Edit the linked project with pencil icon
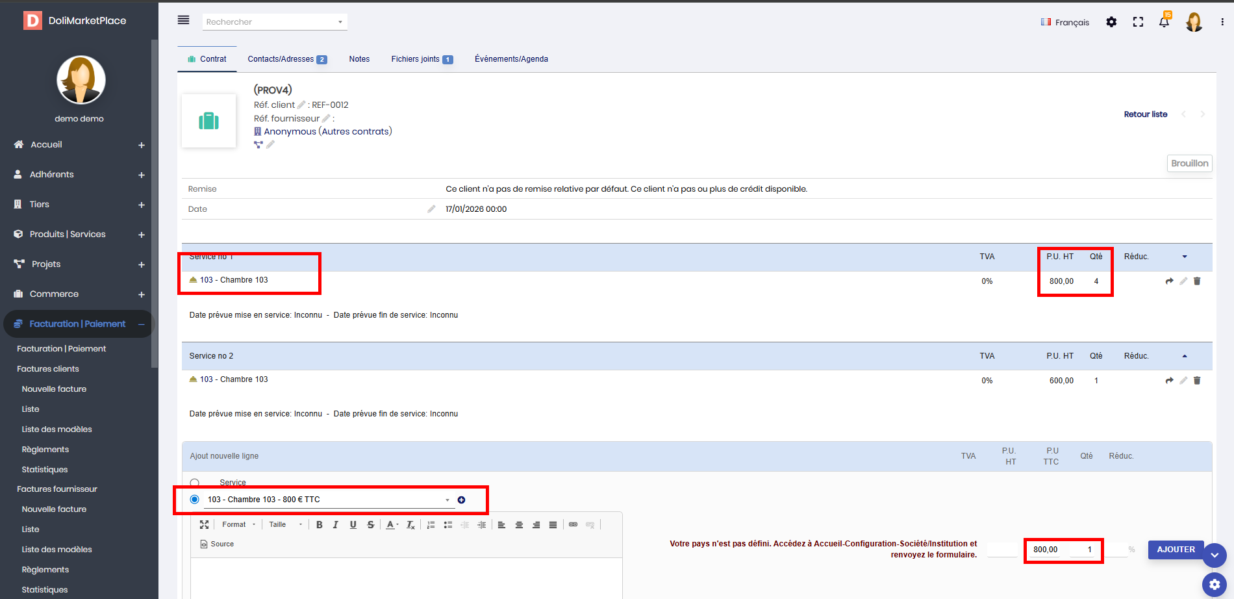The height and width of the screenshot is (599, 1234). click(x=270, y=145)
